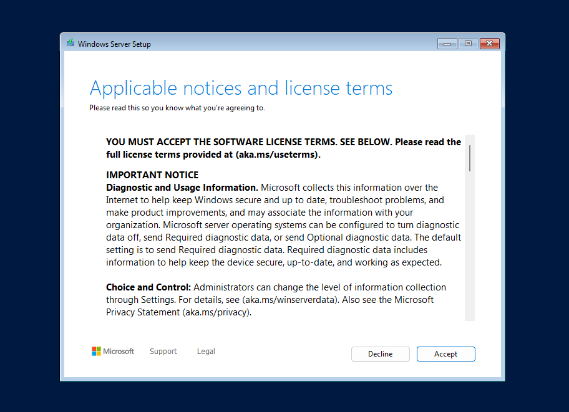
Task: Click the 'Applicable notices and license terms' heading
Action: click(x=241, y=88)
